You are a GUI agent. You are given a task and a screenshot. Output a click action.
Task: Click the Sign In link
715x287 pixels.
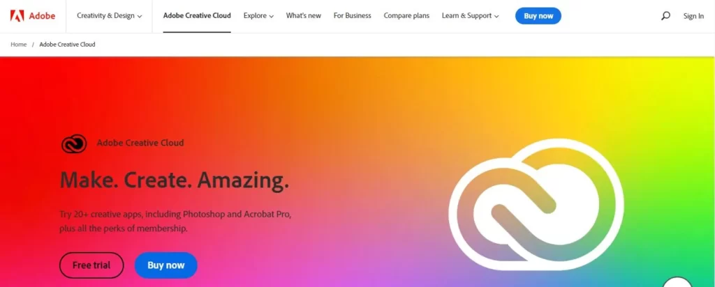[693, 16]
